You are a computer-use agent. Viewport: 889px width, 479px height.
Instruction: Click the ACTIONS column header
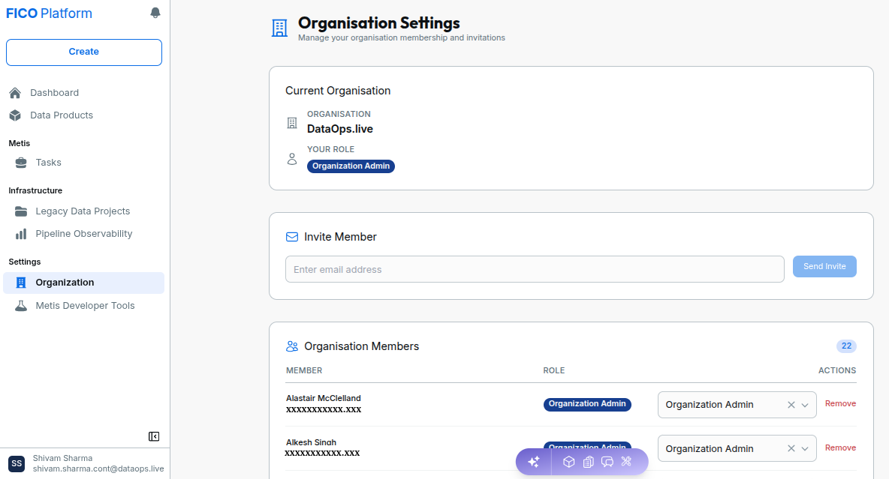coord(837,371)
